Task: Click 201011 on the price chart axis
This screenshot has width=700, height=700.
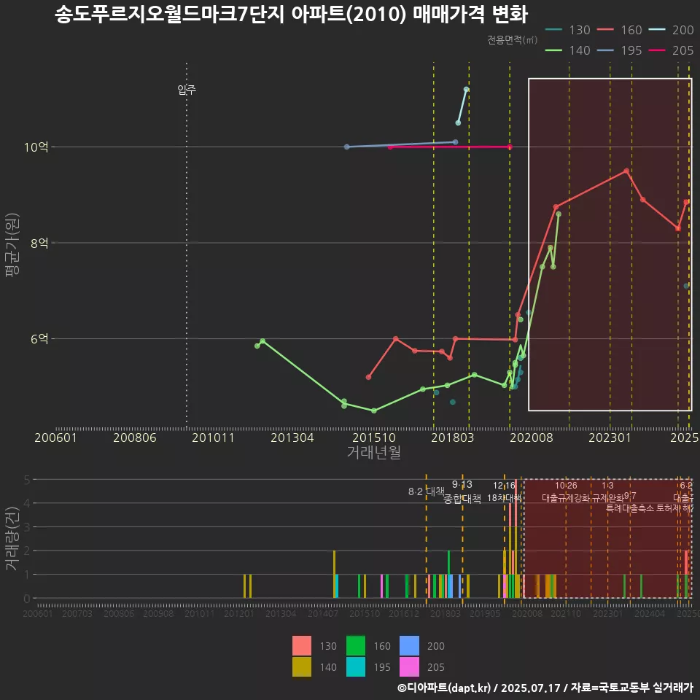Action: (x=214, y=437)
